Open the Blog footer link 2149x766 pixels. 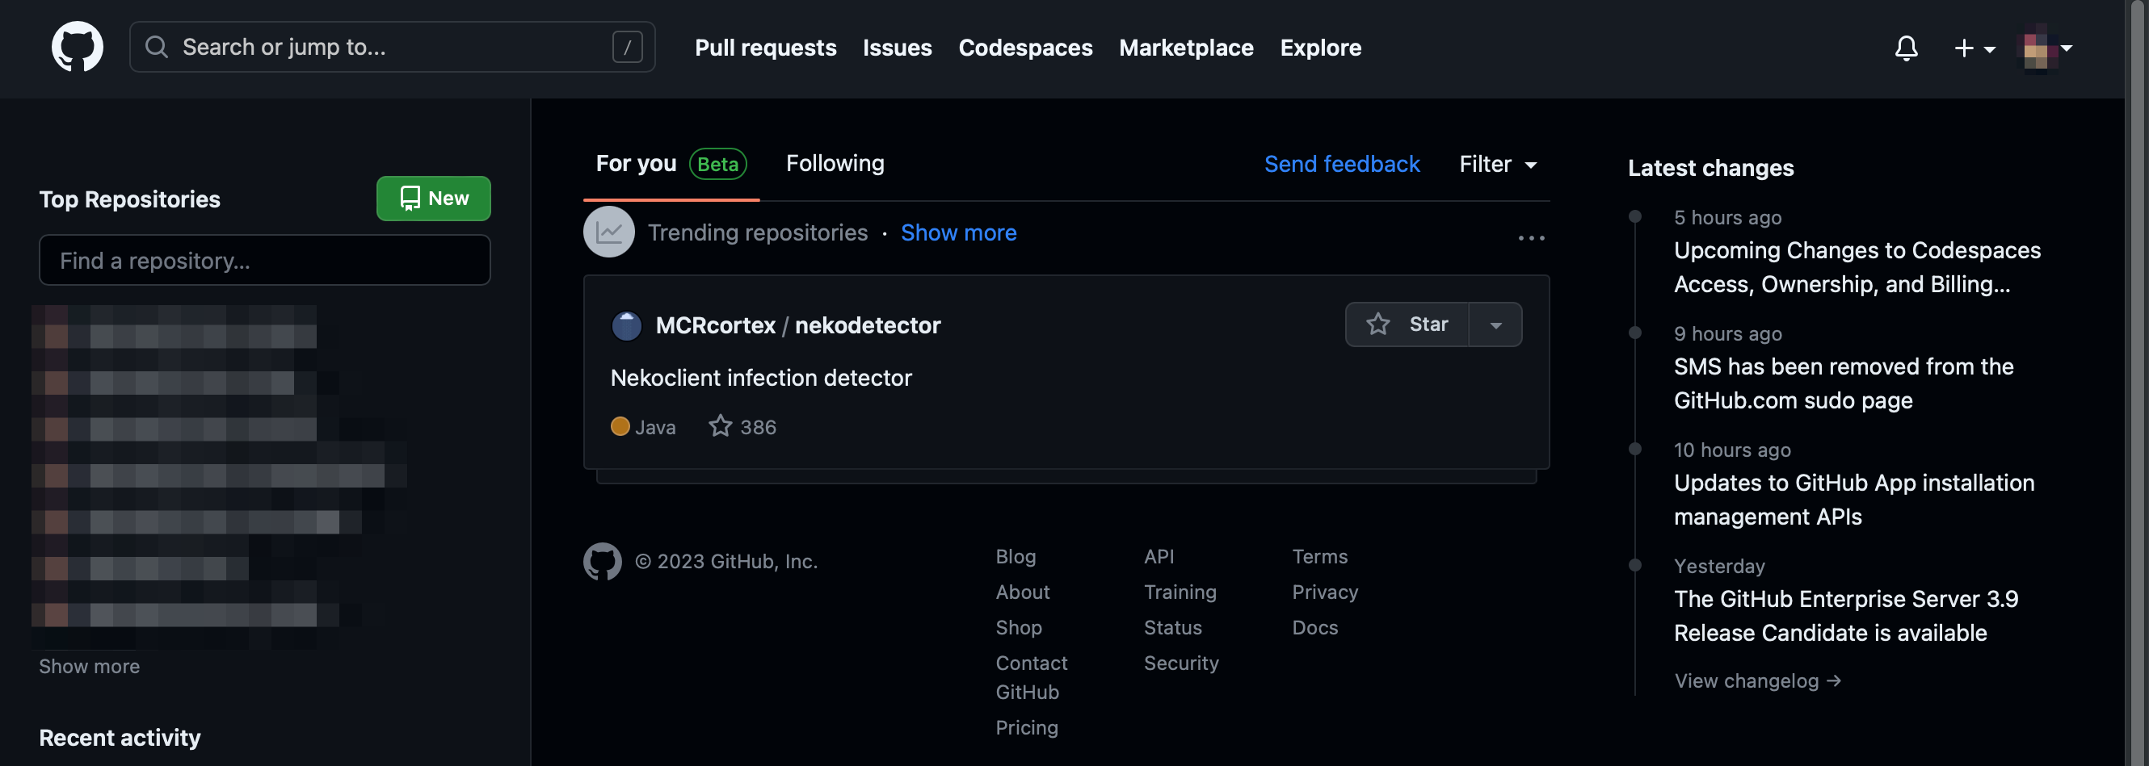pos(1015,556)
